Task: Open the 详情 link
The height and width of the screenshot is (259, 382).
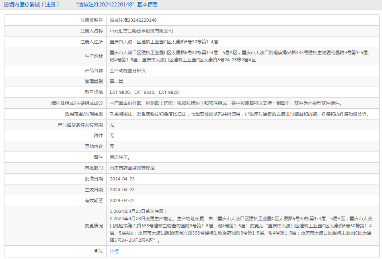Action: [x=114, y=251]
